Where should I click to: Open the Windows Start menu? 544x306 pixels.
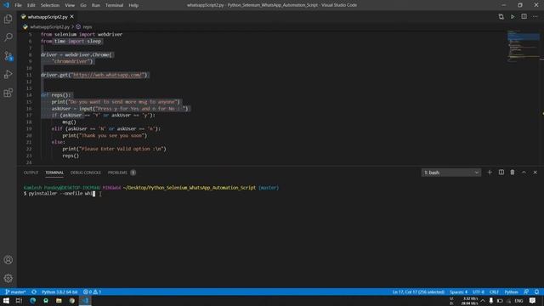6,300
